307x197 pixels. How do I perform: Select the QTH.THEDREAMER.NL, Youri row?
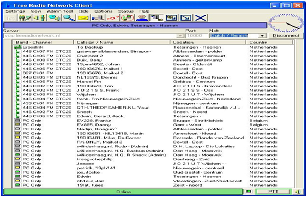tap(154, 108)
